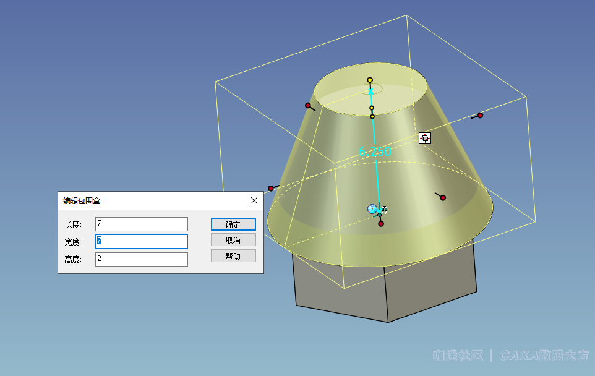595x376 pixels.
Task: Click the sizebox toggle icon on the bounding box
Action: tap(425, 138)
